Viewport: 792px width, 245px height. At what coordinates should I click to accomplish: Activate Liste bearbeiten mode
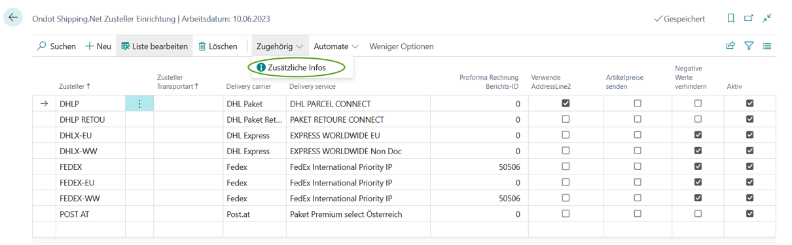click(x=154, y=46)
